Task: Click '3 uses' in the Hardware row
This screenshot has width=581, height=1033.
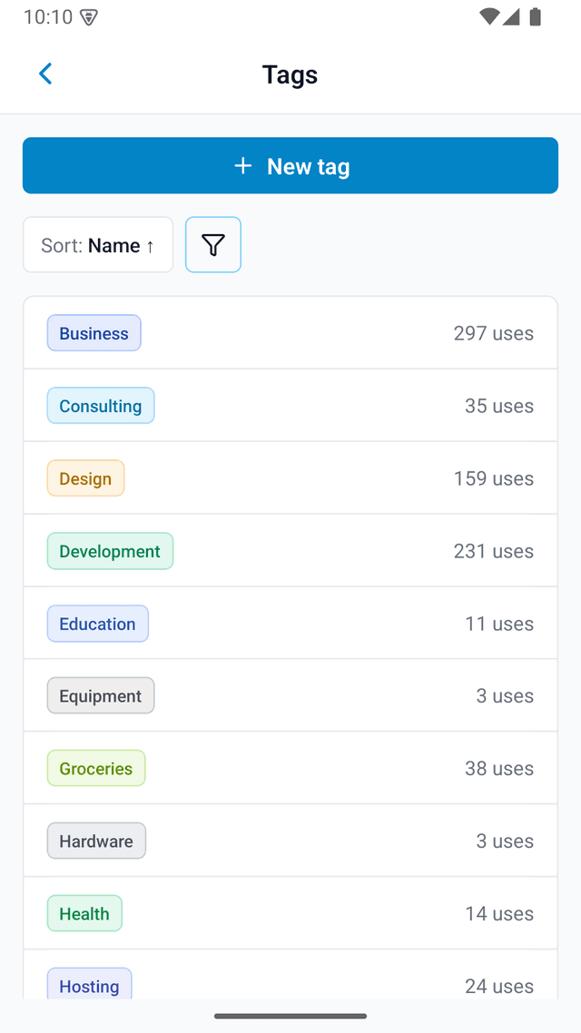Action: point(506,841)
